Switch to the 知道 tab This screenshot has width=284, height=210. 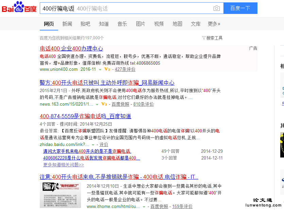point(104,24)
